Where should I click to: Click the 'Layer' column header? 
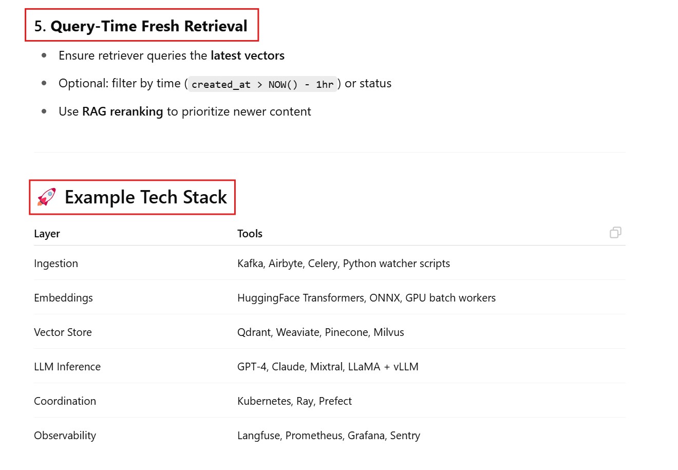47,234
